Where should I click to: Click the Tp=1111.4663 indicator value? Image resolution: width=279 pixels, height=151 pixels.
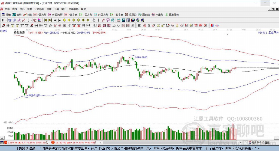click(x=35, y=32)
